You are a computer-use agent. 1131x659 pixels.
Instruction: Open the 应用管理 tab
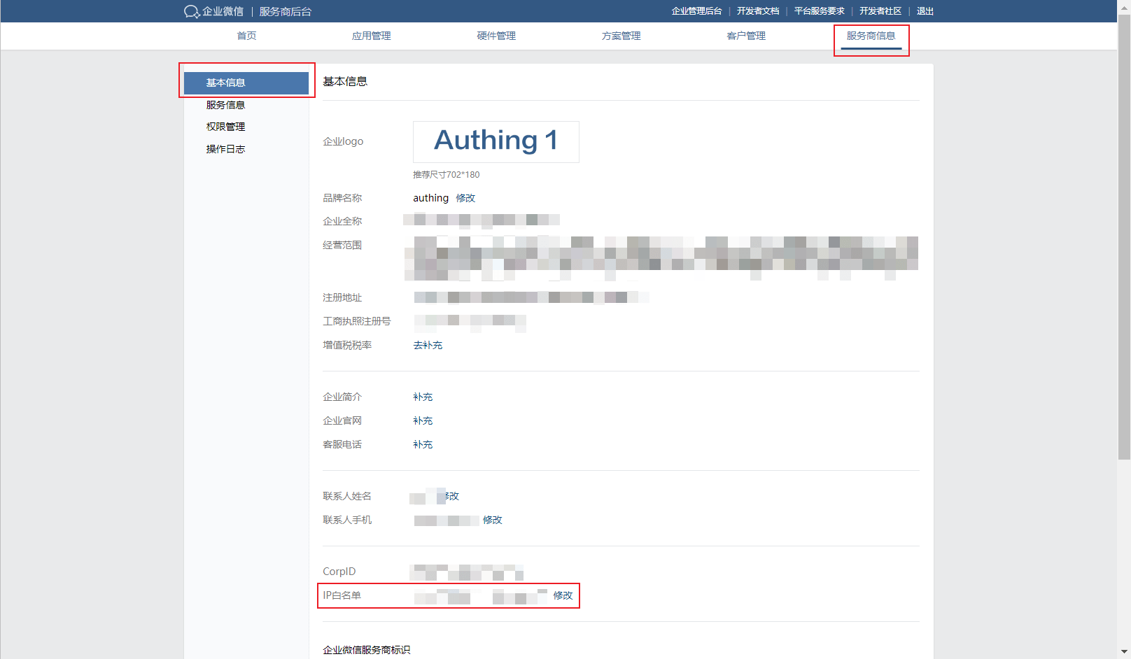(371, 36)
